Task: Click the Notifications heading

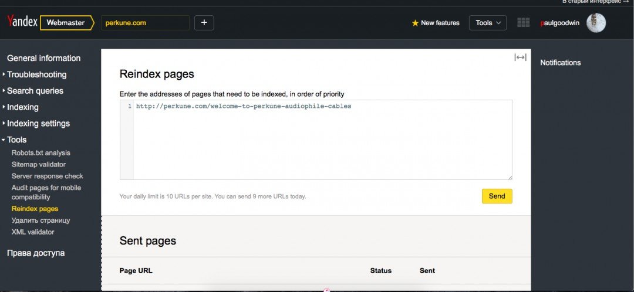Action: [561, 63]
